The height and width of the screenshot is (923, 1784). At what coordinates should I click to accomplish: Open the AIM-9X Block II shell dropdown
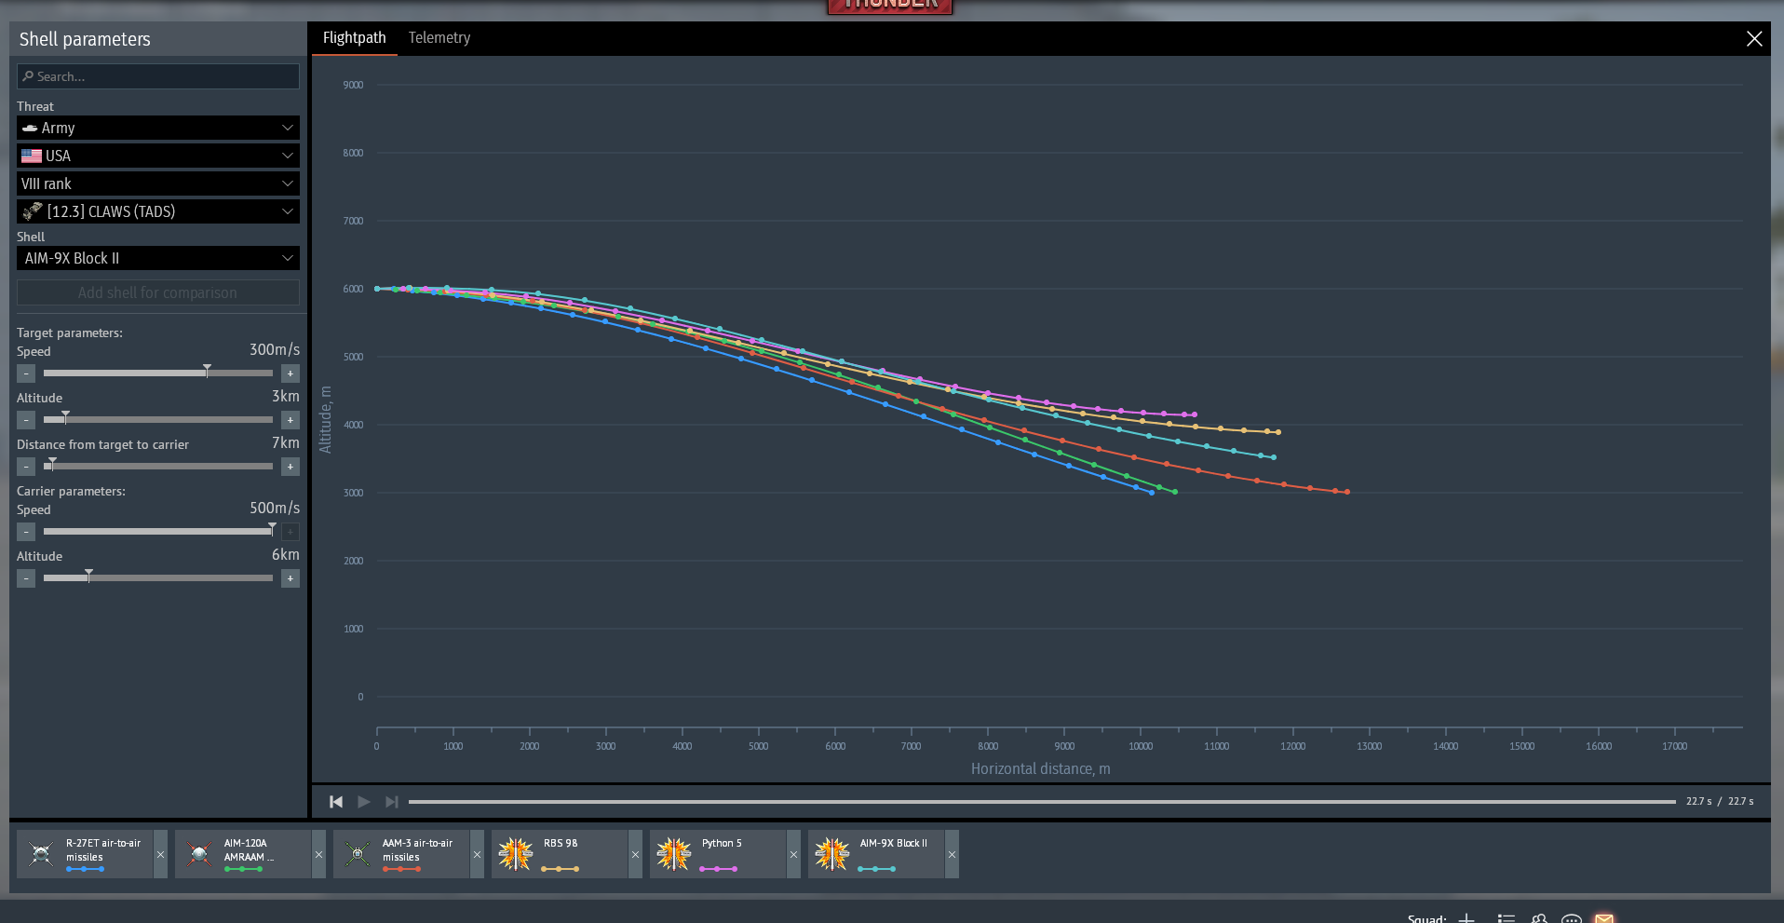coord(158,258)
